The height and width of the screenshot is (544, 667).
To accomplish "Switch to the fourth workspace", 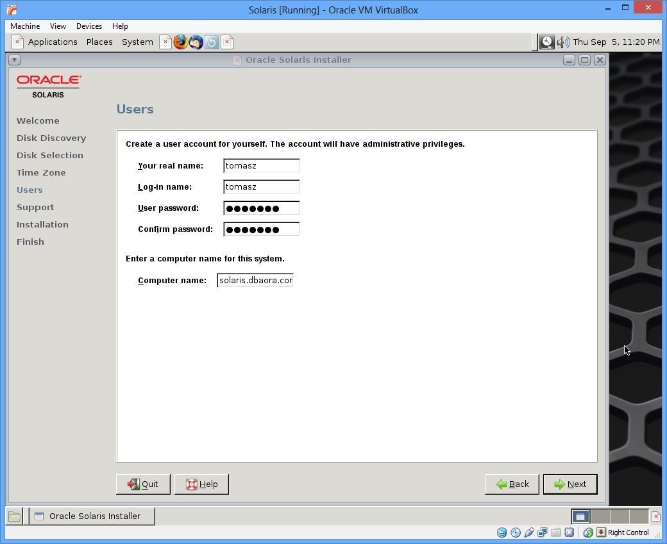I will [639, 516].
